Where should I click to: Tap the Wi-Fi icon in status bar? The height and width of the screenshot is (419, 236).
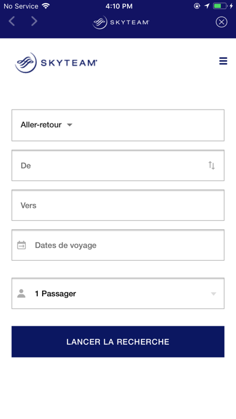pyautogui.click(x=46, y=6)
